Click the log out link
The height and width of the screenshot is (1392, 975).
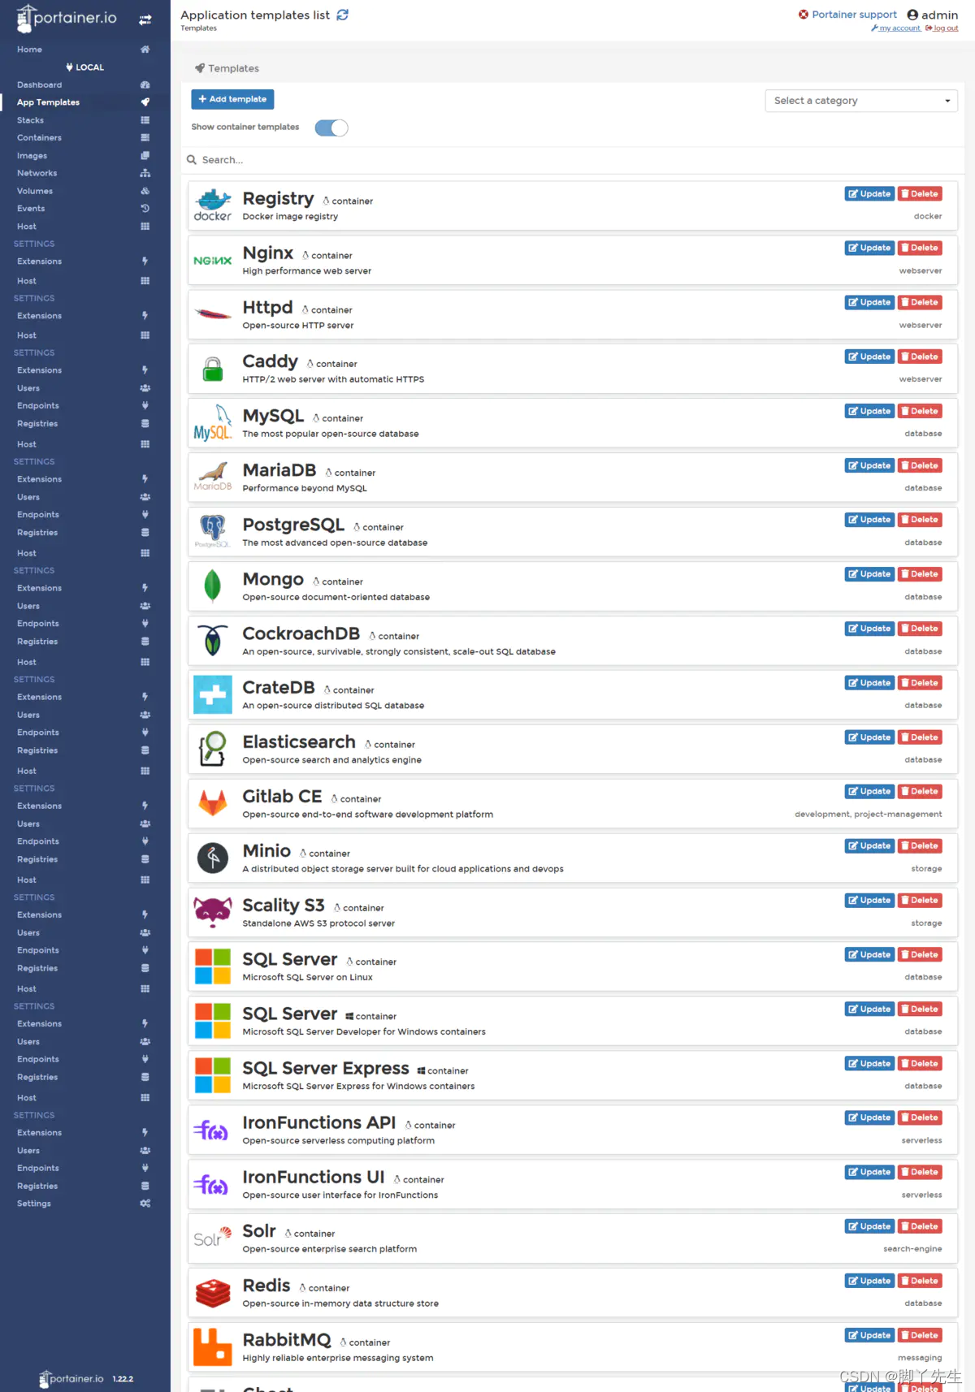tap(942, 28)
